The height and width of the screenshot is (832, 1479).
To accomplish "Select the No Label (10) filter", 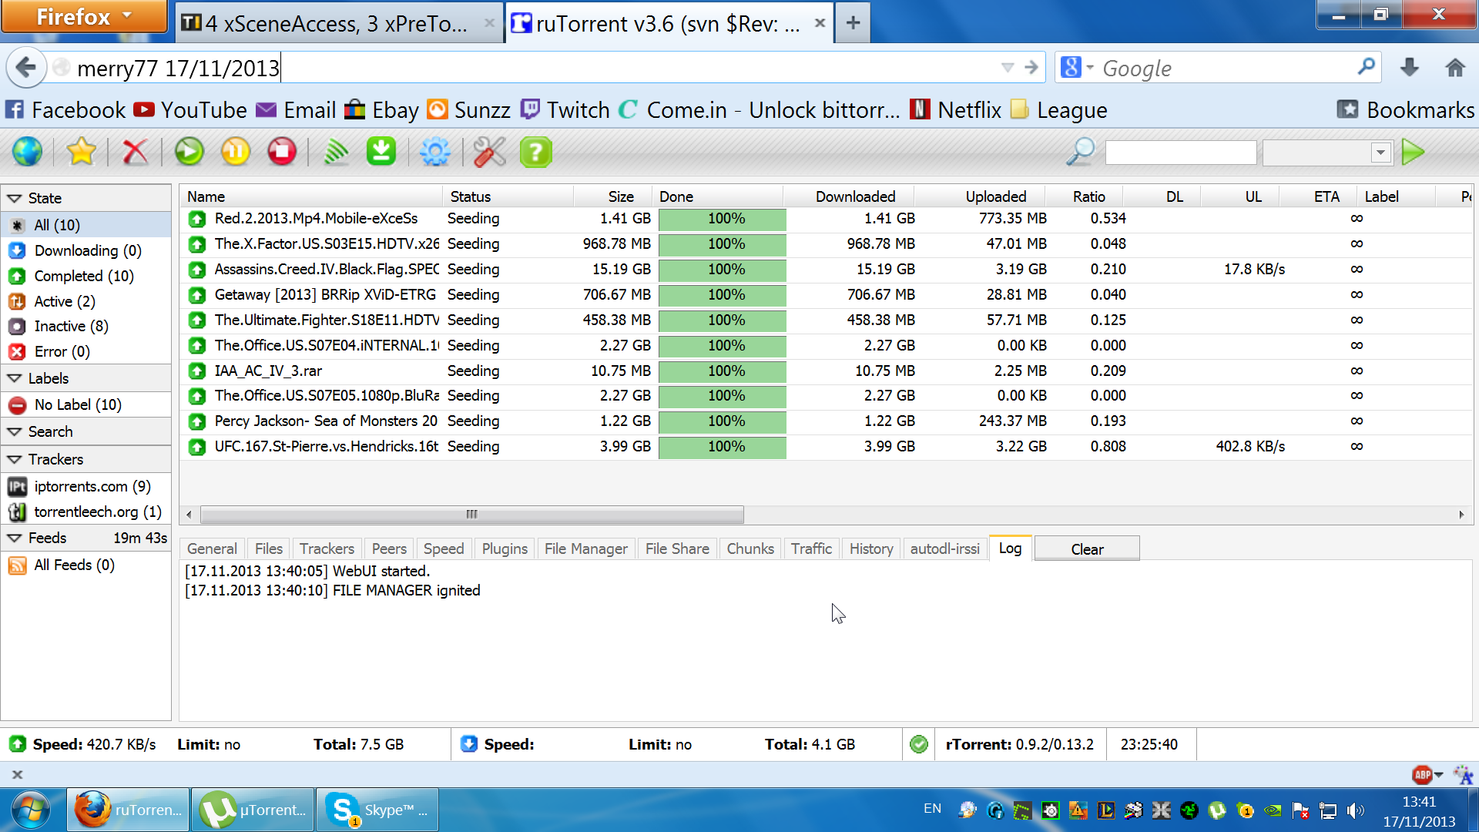I will coord(86,404).
